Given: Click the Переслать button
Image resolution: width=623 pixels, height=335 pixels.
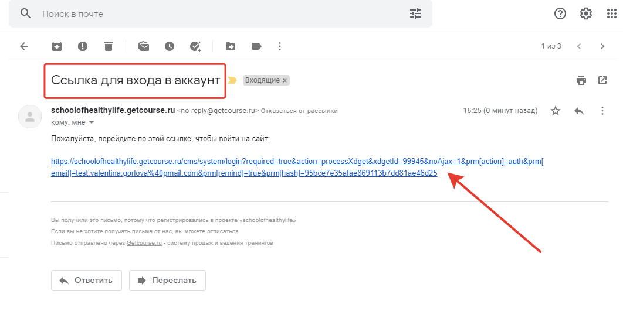Looking at the screenshot, I should pyautogui.click(x=167, y=281).
